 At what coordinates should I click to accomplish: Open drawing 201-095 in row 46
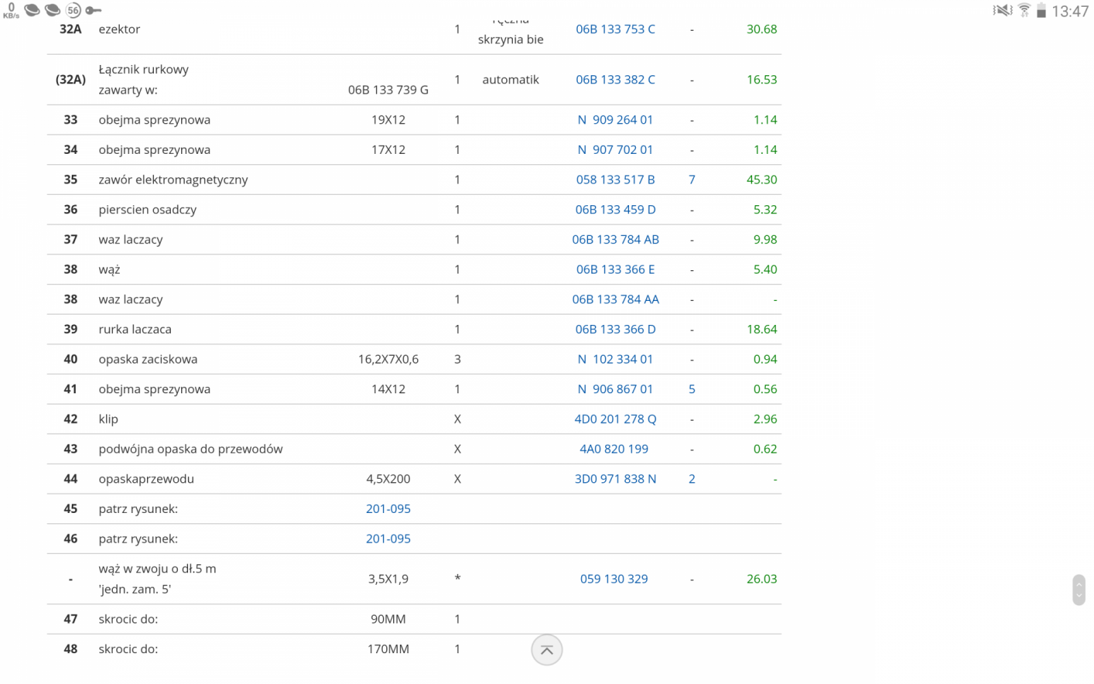pyautogui.click(x=388, y=539)
